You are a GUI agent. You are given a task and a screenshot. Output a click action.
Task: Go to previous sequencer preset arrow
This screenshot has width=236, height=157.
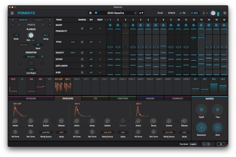point(19,25)
